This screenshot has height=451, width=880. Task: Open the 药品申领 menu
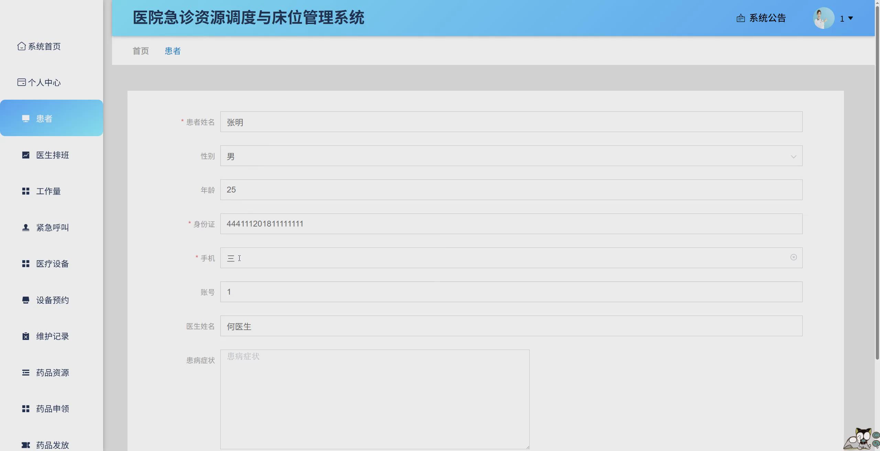click(52, 409)
